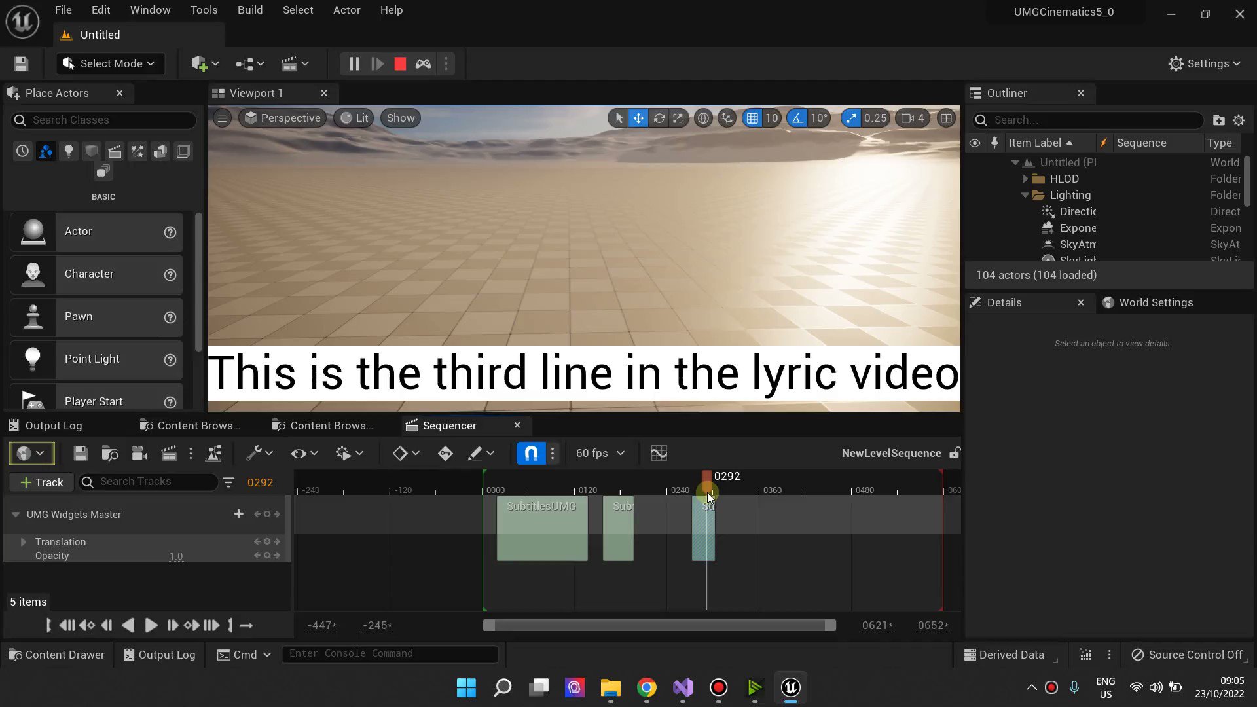This screenshot has height=707, width=1257.
Task: Save the current level using the disk icon
Action: click(x=21, y=63)
